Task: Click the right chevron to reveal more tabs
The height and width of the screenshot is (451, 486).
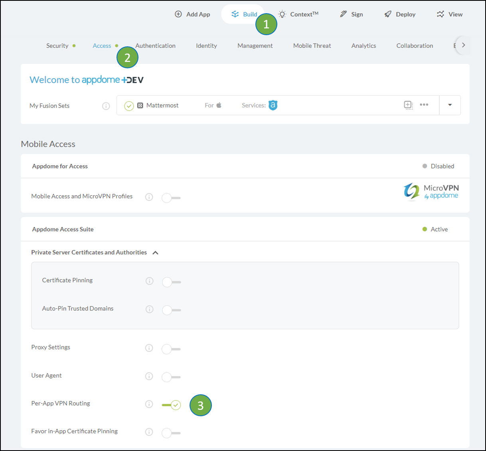Action: coord(464,45)
